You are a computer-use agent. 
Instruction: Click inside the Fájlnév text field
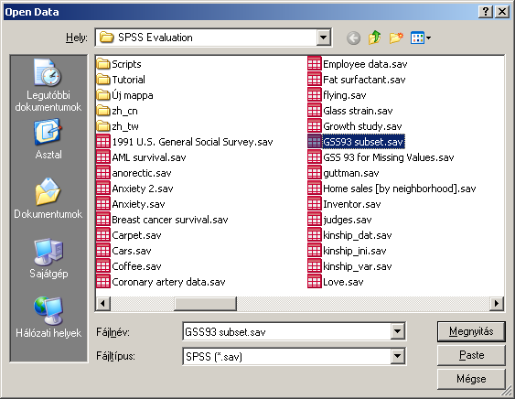[287, 331]
